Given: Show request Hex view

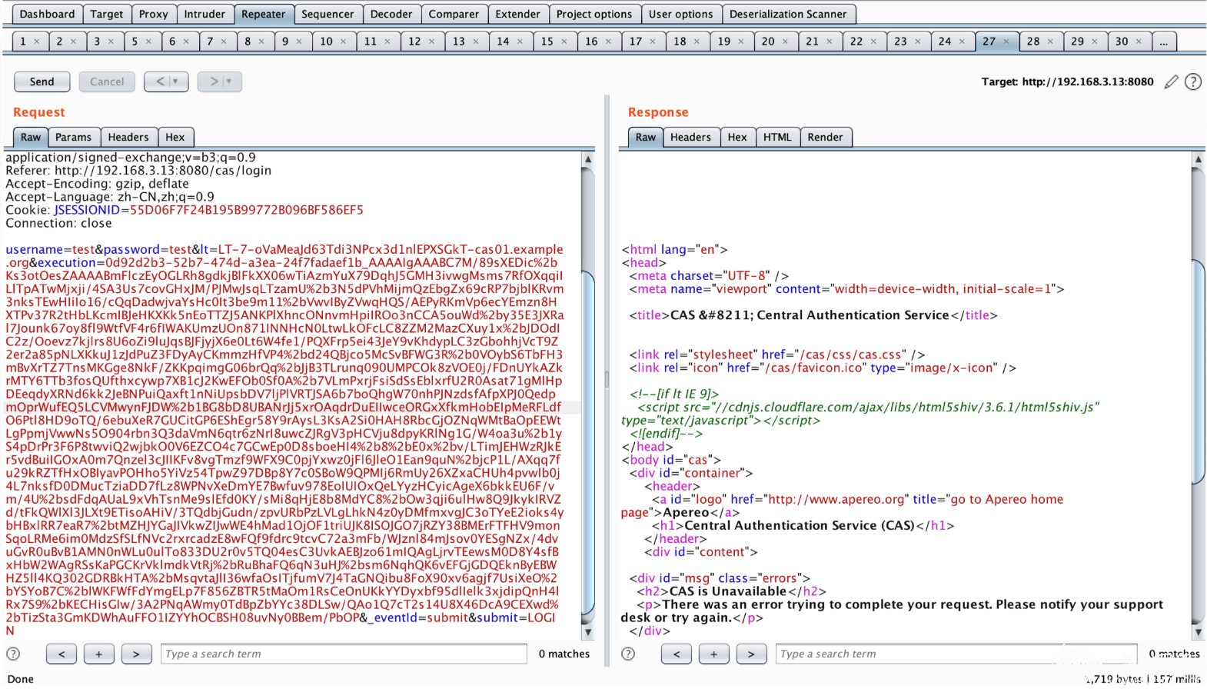Looking at the screenshot, I should click(175, 137).
